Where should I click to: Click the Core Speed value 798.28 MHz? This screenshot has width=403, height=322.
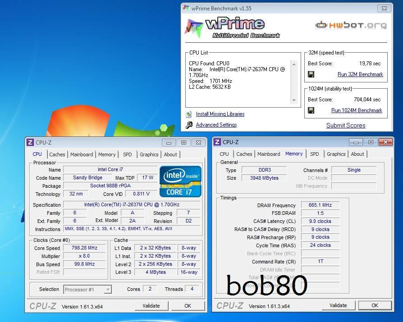[84, 248]
